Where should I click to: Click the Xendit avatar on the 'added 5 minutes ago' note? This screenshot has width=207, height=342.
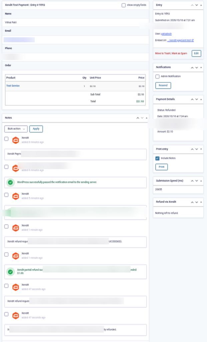pos(15,196)
